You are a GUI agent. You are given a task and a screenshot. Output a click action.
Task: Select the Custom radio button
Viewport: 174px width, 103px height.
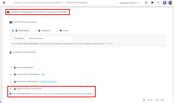[x=57, y=31]
